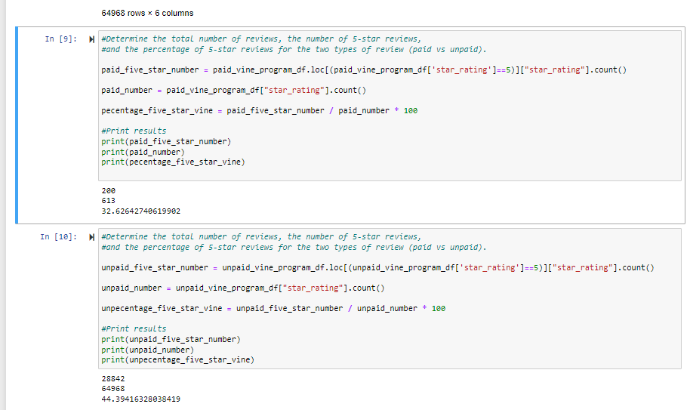Run cell In [10] using run icon
Viewport: 690px width, 410px height.
pos(91,237)
